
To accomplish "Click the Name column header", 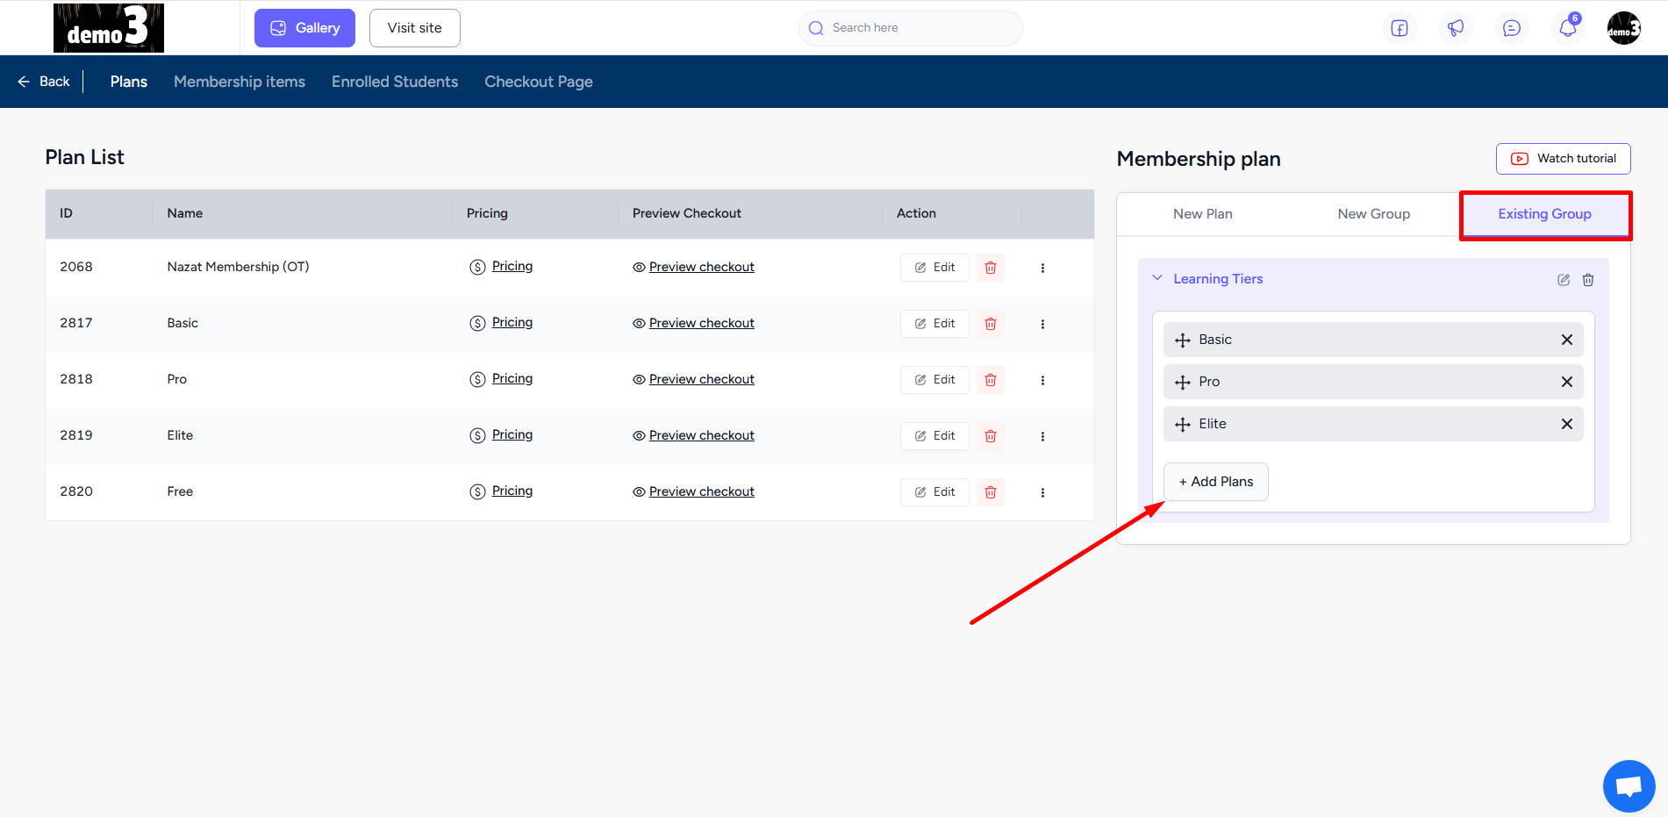I will [x=185, y=213].
